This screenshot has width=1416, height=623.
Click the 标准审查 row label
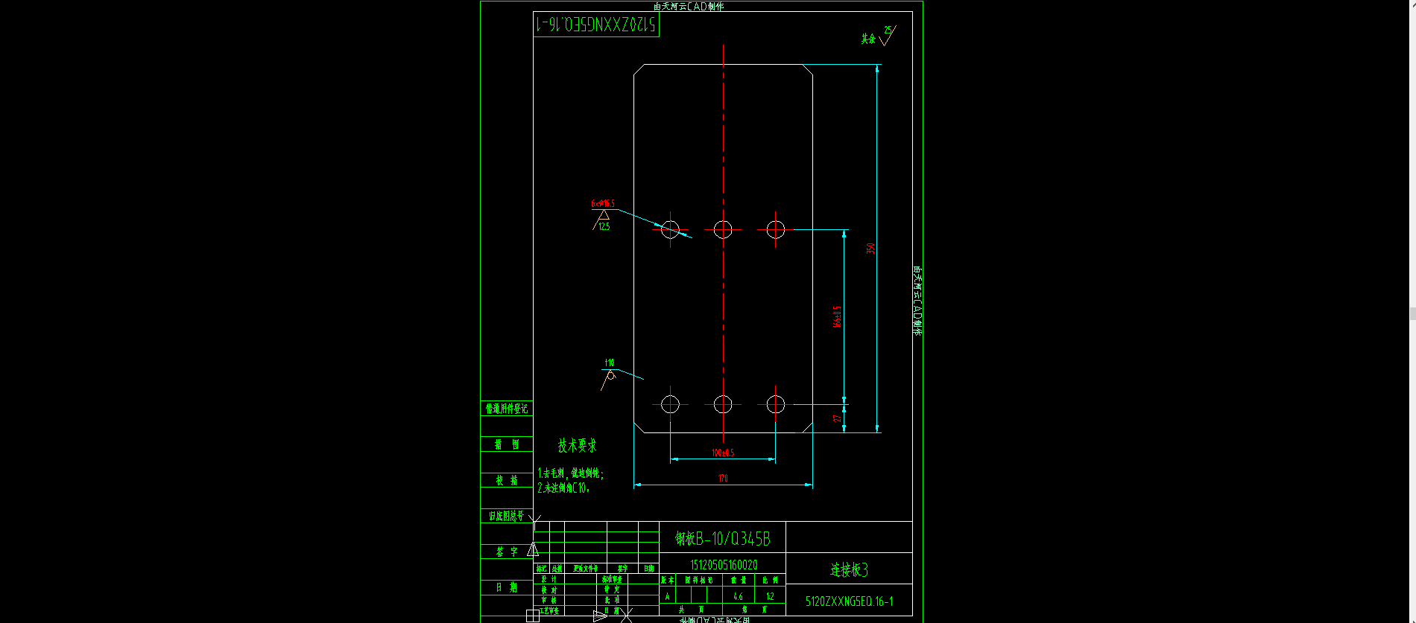coord(612,579)
